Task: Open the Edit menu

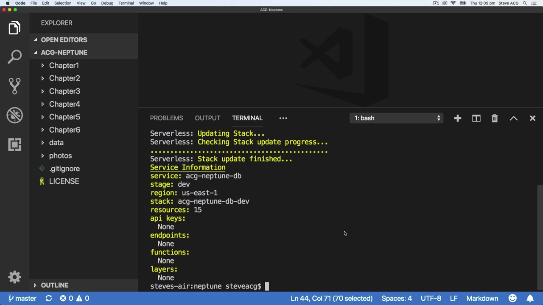Action: 45,3
